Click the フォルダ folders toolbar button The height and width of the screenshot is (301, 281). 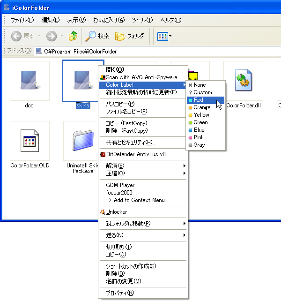(x=129, y=36)
